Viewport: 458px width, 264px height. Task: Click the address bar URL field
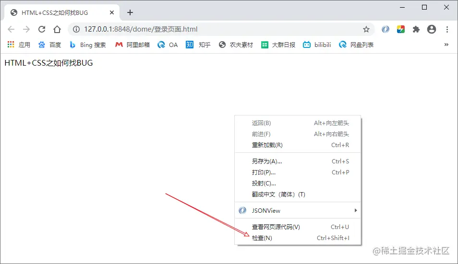tap(220, 29)
